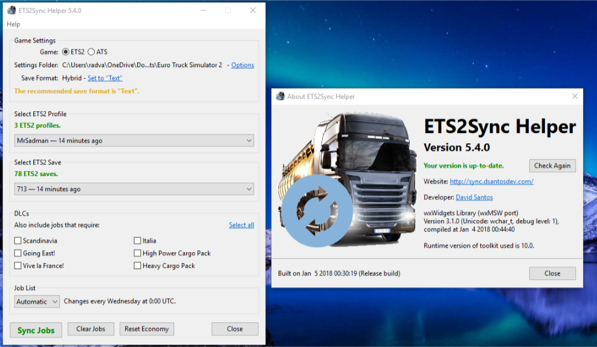Close the ETS2Sync Helper main window with X

coord(253,10)
